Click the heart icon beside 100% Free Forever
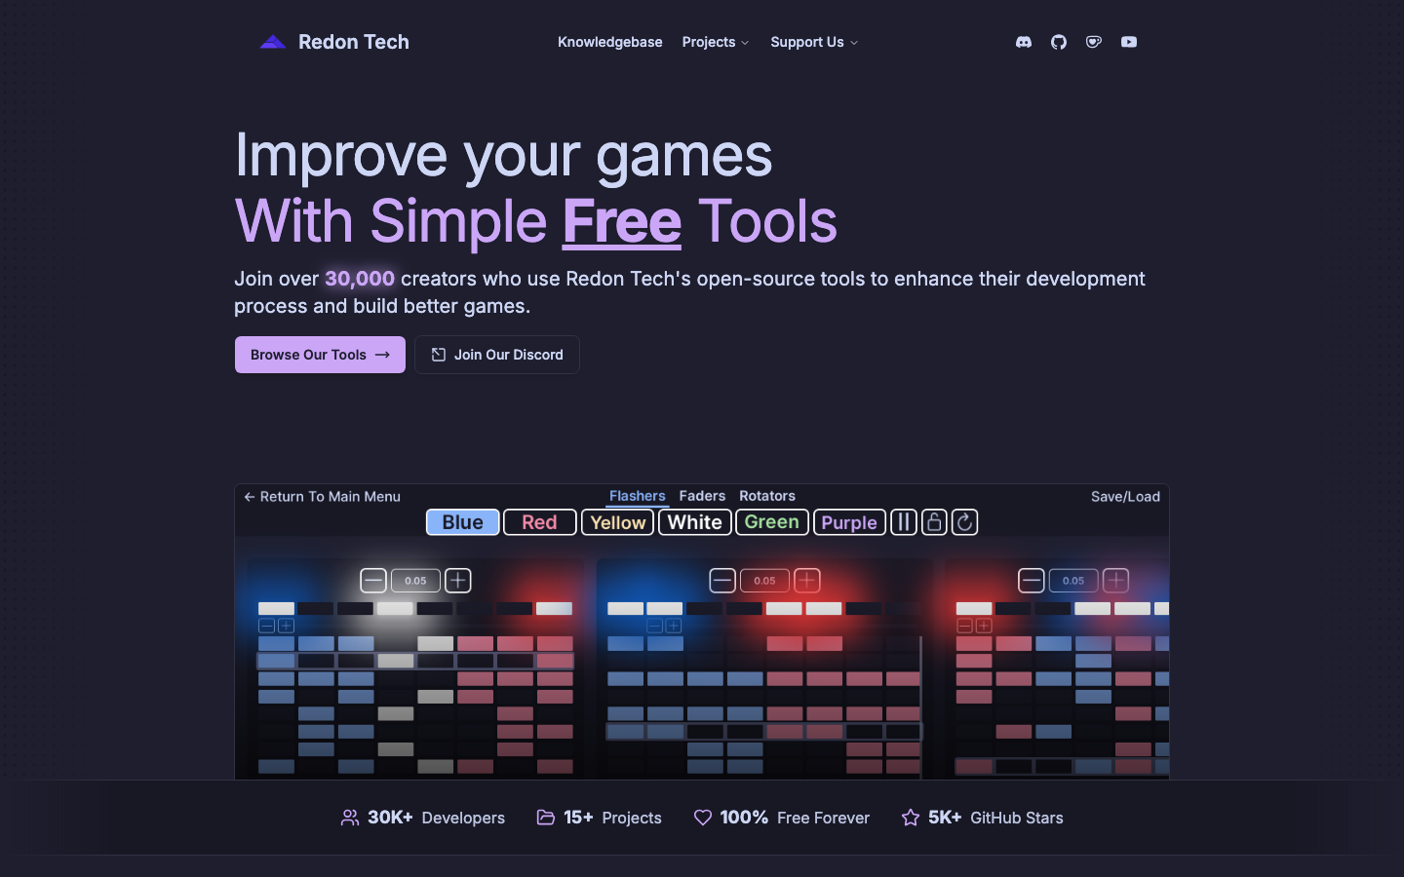Screen dimensions: 1404x877 (x=703, y=818)
